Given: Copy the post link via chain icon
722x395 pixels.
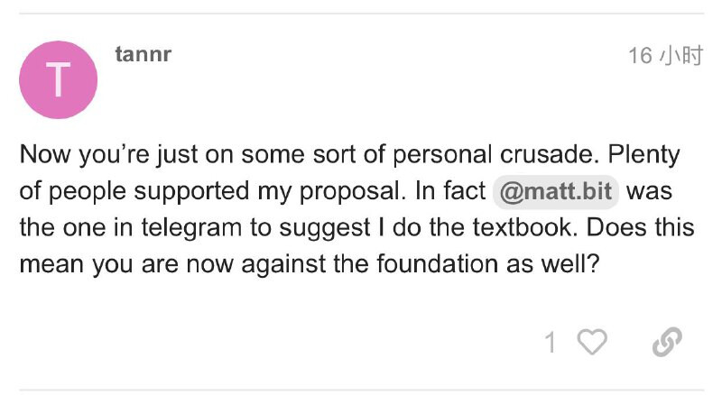Looking at the screenshot, I should pos(665,342).
